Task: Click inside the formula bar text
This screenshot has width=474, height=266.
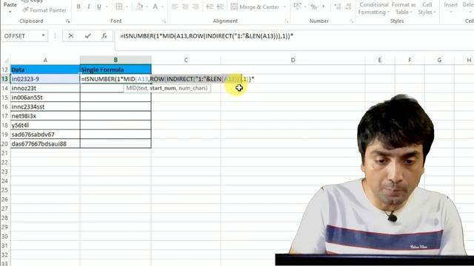Action: click(x=207, y=36)
